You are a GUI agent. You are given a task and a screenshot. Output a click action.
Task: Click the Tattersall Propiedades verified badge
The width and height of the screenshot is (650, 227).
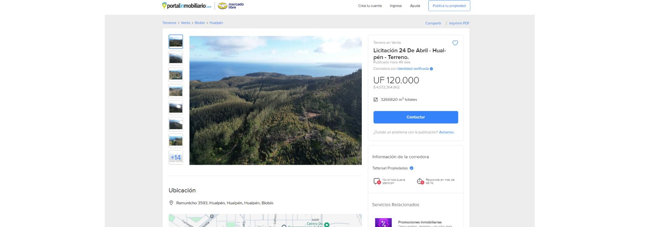point(411,168)
